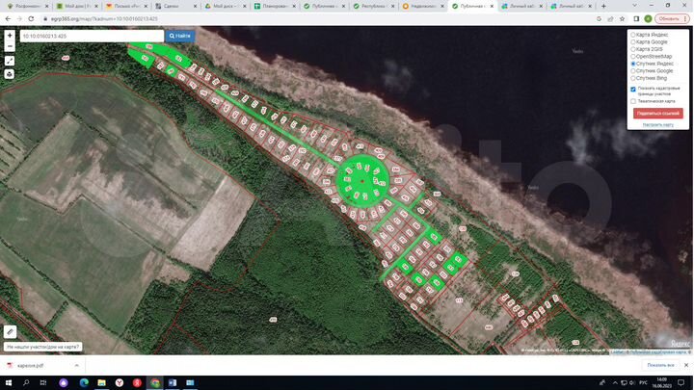This screenshot has height=390, width=694.
Task: Expand options for карелия.pdf download
Action: [x=76, y=366]
